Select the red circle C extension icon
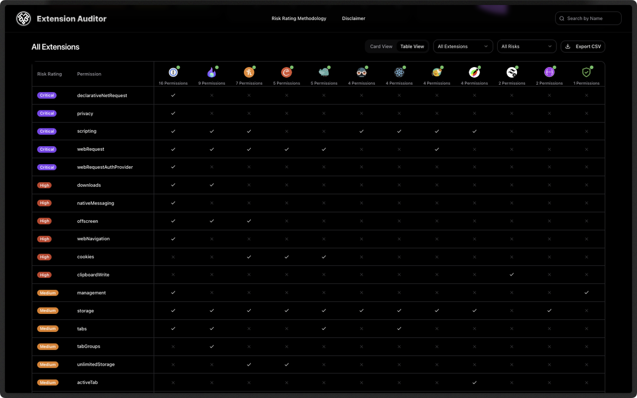637x398 pixels. tap(286, 73)
